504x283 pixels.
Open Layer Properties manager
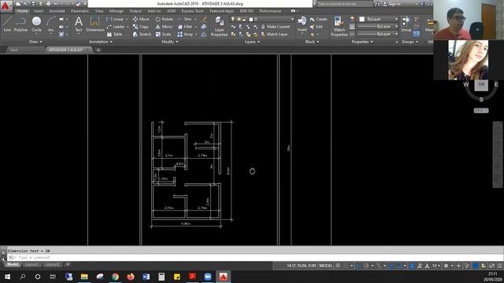tap(219, 26)
